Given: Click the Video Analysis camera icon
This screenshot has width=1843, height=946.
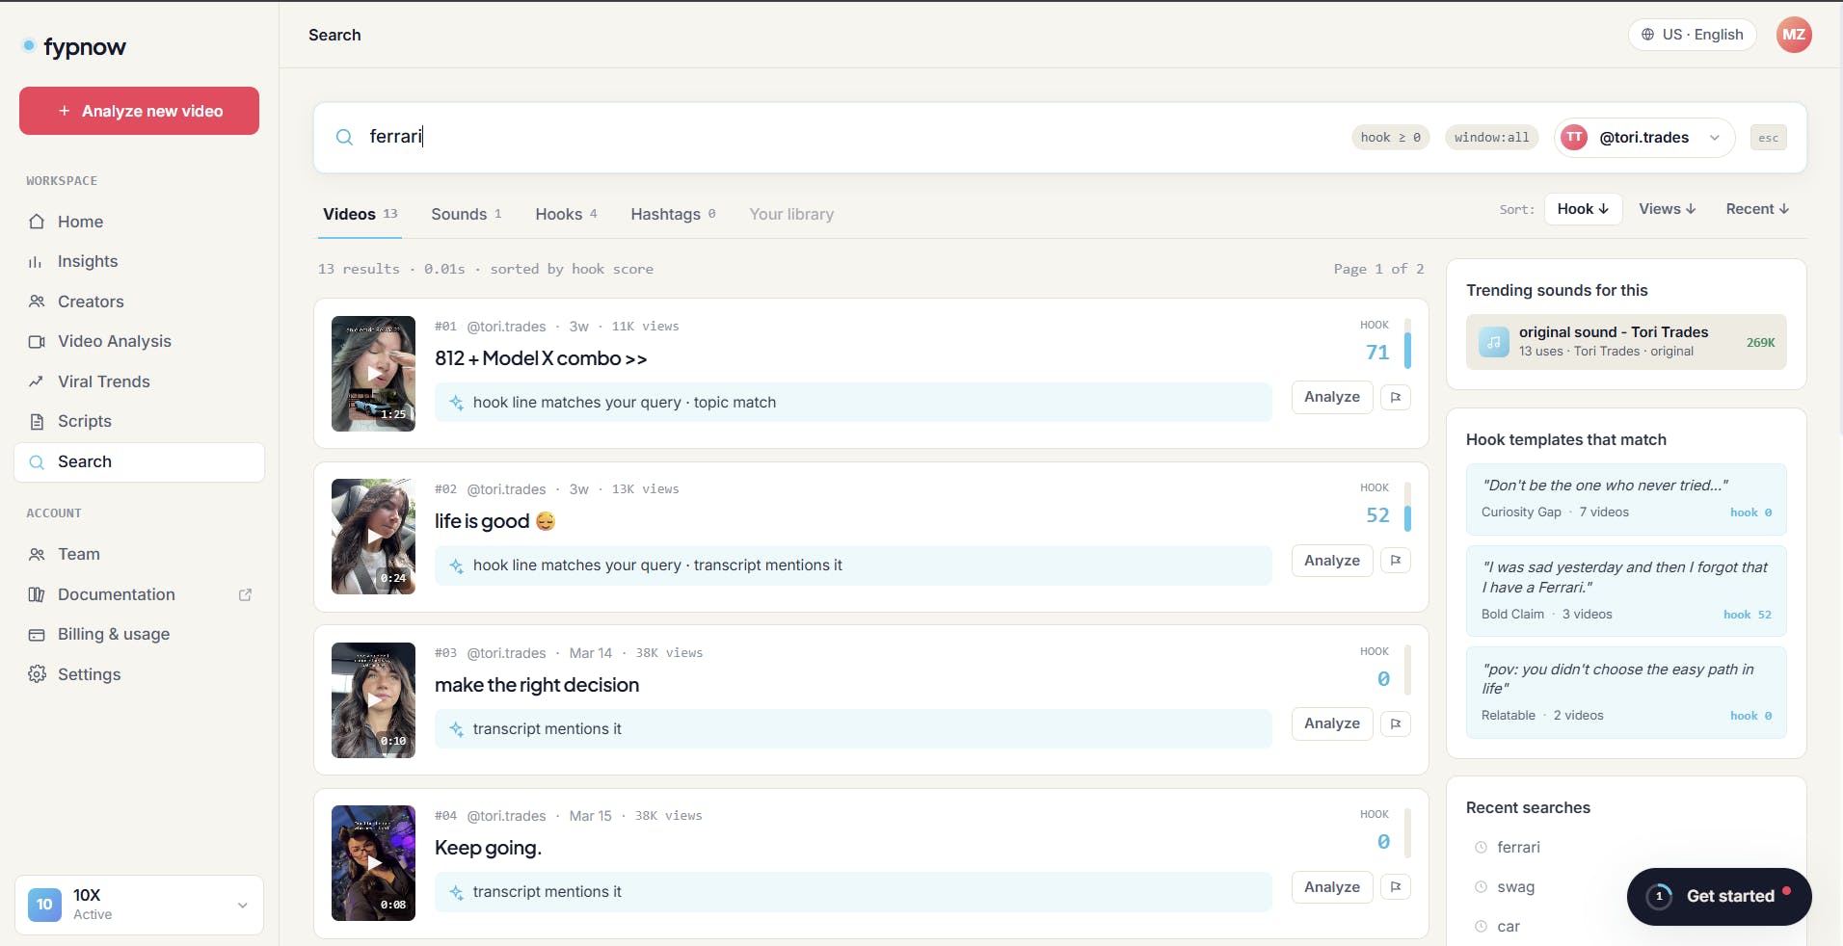Looking at the screenshot, I should 37,341.
